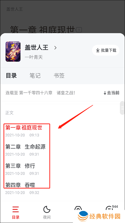The height and width of the screenshot is (223, 125).
Task: Open chapter 第四章 吞噬
Action: (x=20, y=185)
